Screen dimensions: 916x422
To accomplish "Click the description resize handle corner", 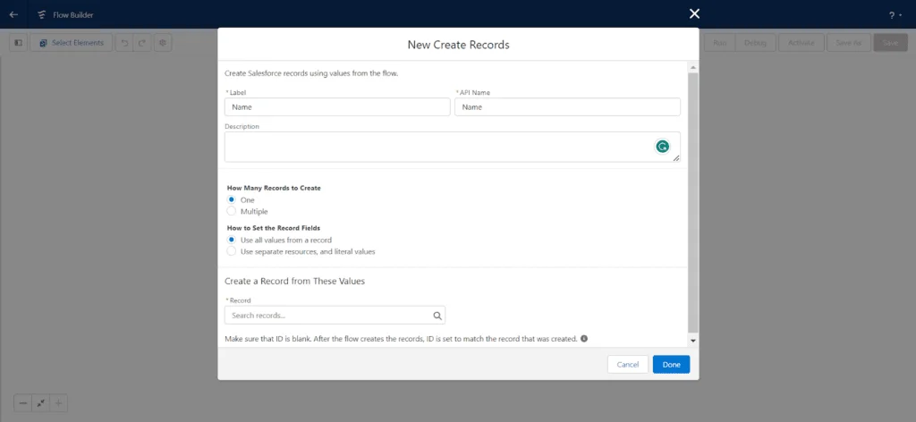I will point(676,158).
